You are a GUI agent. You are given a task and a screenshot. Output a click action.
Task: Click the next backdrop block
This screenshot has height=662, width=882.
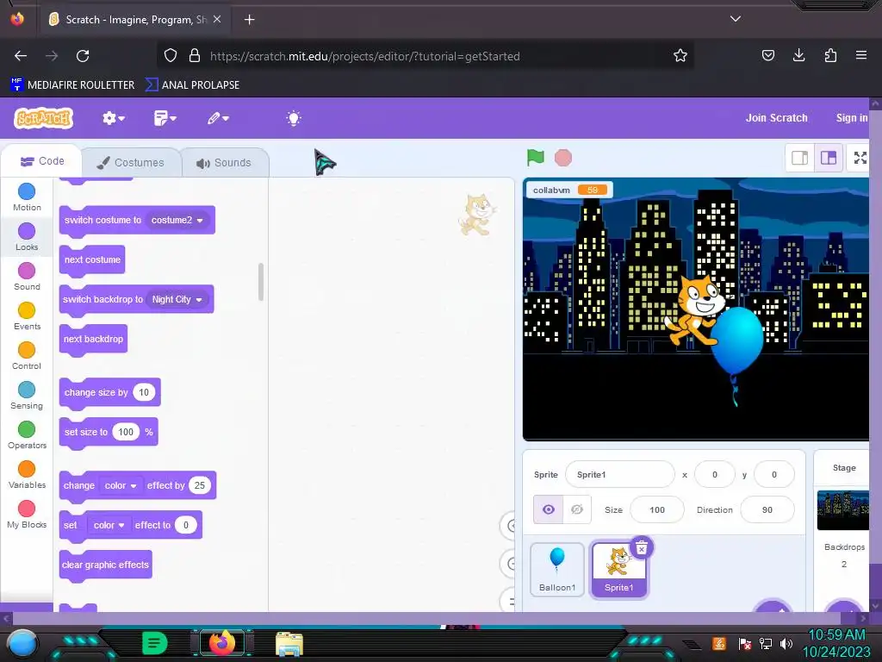coord(93,340)
